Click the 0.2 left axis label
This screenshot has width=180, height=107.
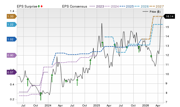coord(12,99)
